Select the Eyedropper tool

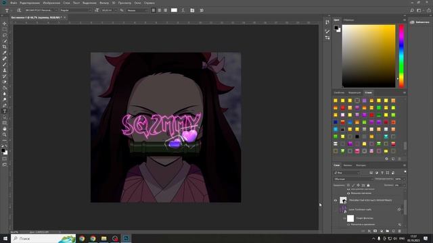(5, 53)
